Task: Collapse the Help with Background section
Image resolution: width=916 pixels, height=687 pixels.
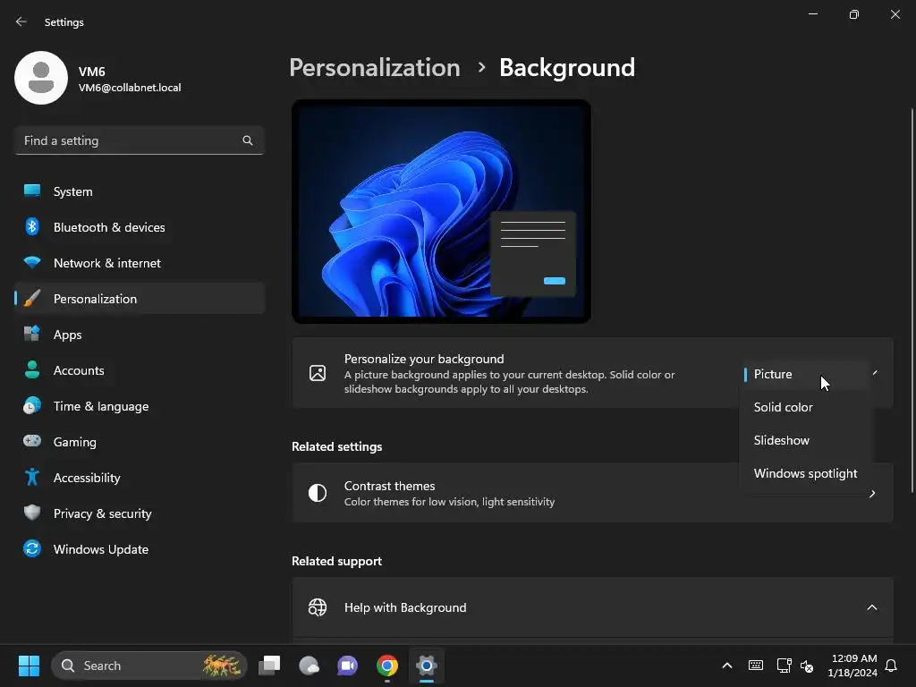Action: 871,607
